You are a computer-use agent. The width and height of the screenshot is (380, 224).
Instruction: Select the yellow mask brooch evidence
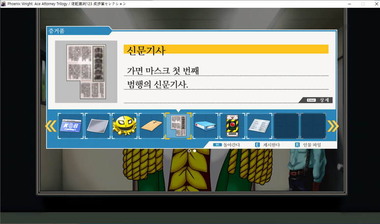[x=124, y=126]
